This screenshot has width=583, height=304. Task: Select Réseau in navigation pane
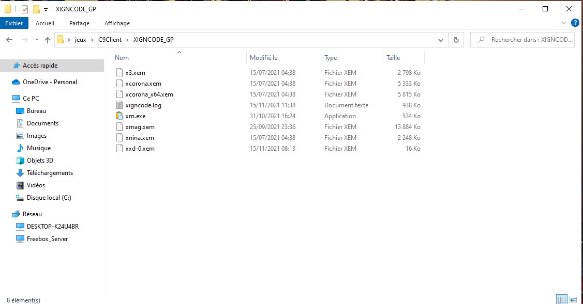click(x=32, y=214)
